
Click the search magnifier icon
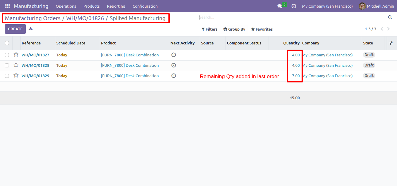click(x=390, y=17)
